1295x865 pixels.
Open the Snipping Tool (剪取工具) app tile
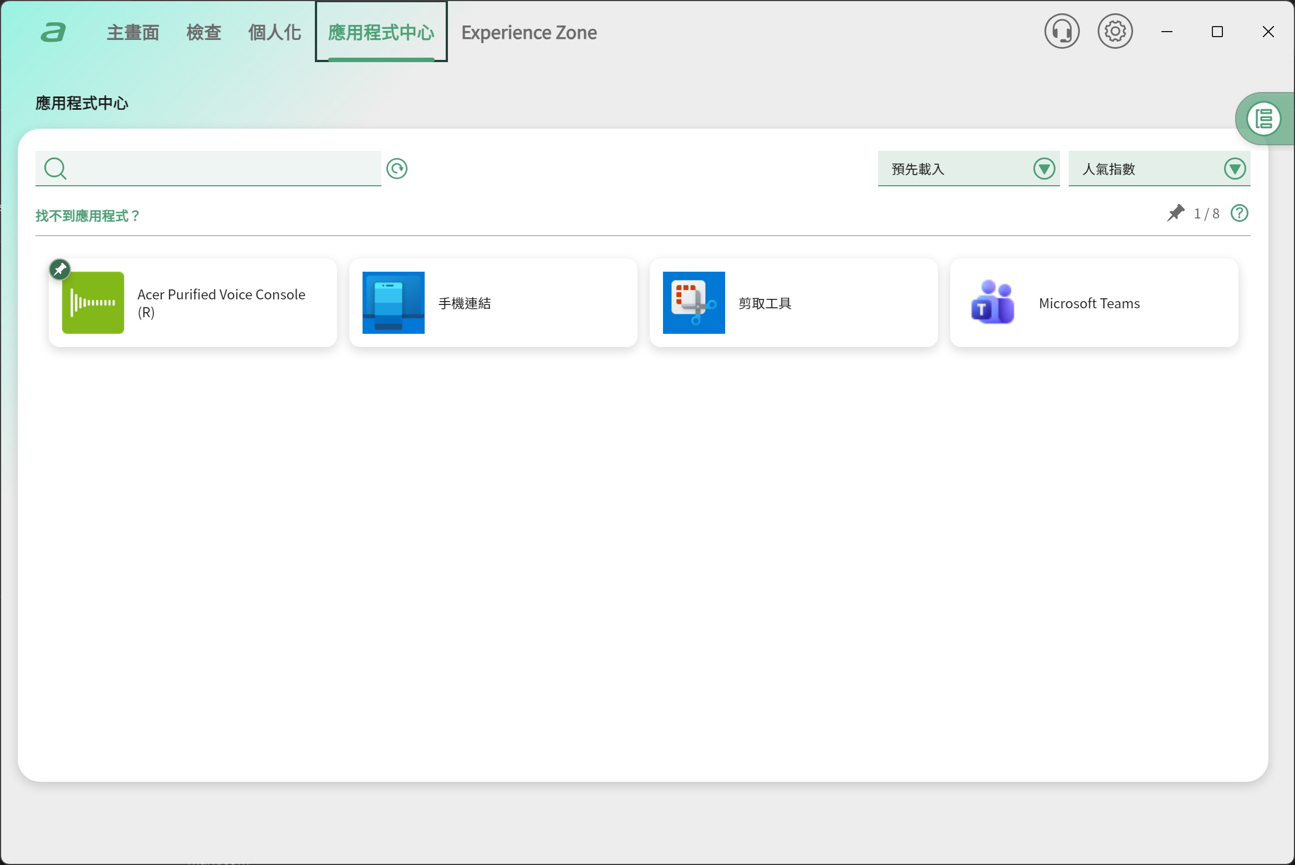[793, 303]
